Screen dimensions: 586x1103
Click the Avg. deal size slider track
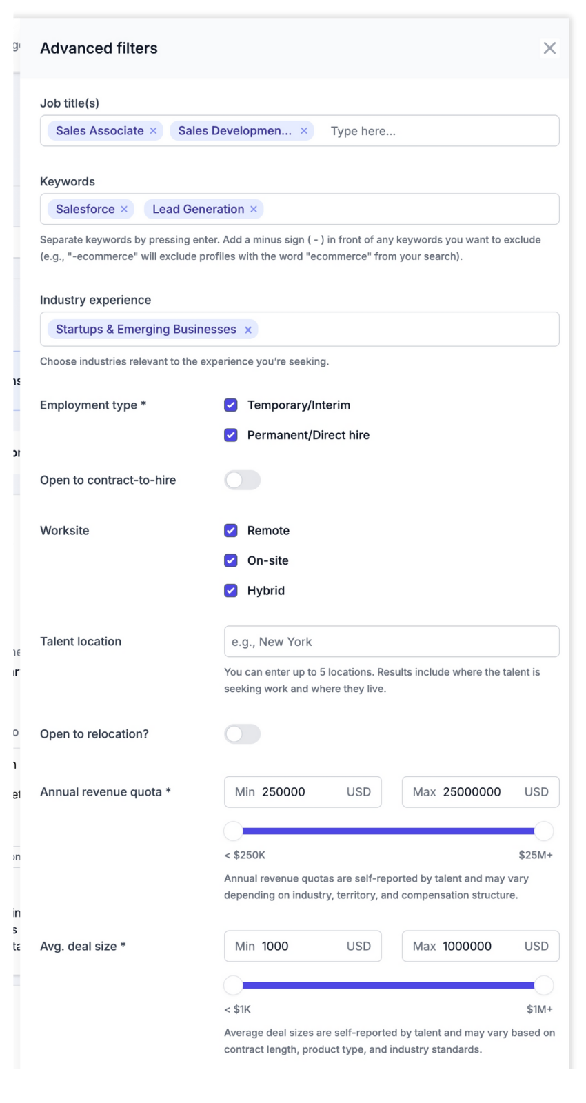pyautogui.click(x=390, y=985)
